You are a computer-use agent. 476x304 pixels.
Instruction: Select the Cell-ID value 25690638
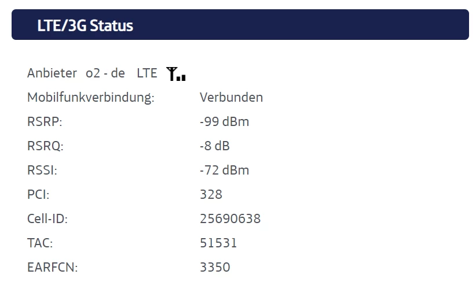click(230, 219)
